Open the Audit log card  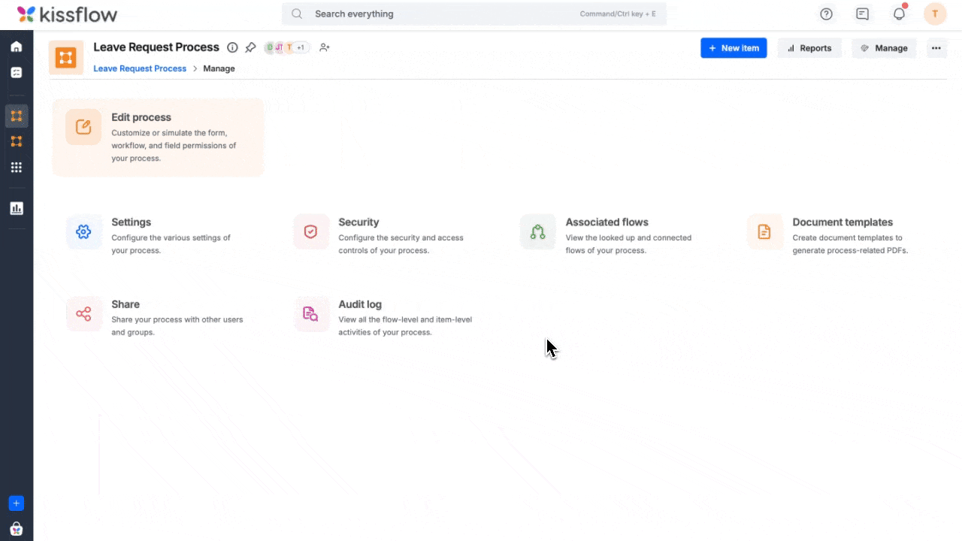coord(383,317)
